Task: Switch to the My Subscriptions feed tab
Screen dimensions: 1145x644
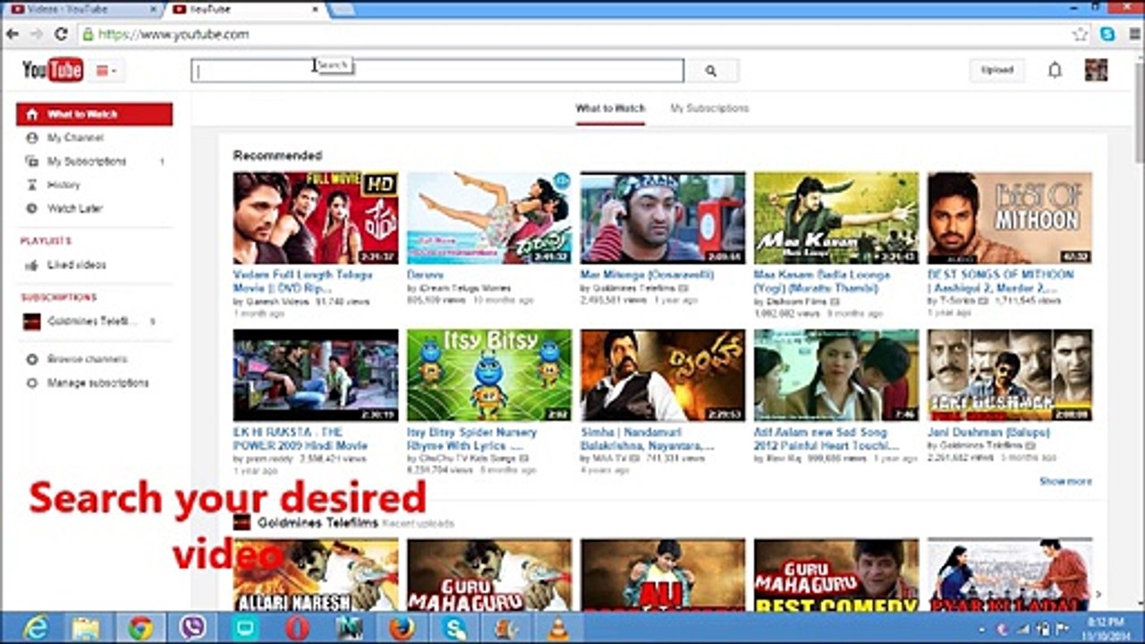Action: pyautogui.click(x=709, y=108)
